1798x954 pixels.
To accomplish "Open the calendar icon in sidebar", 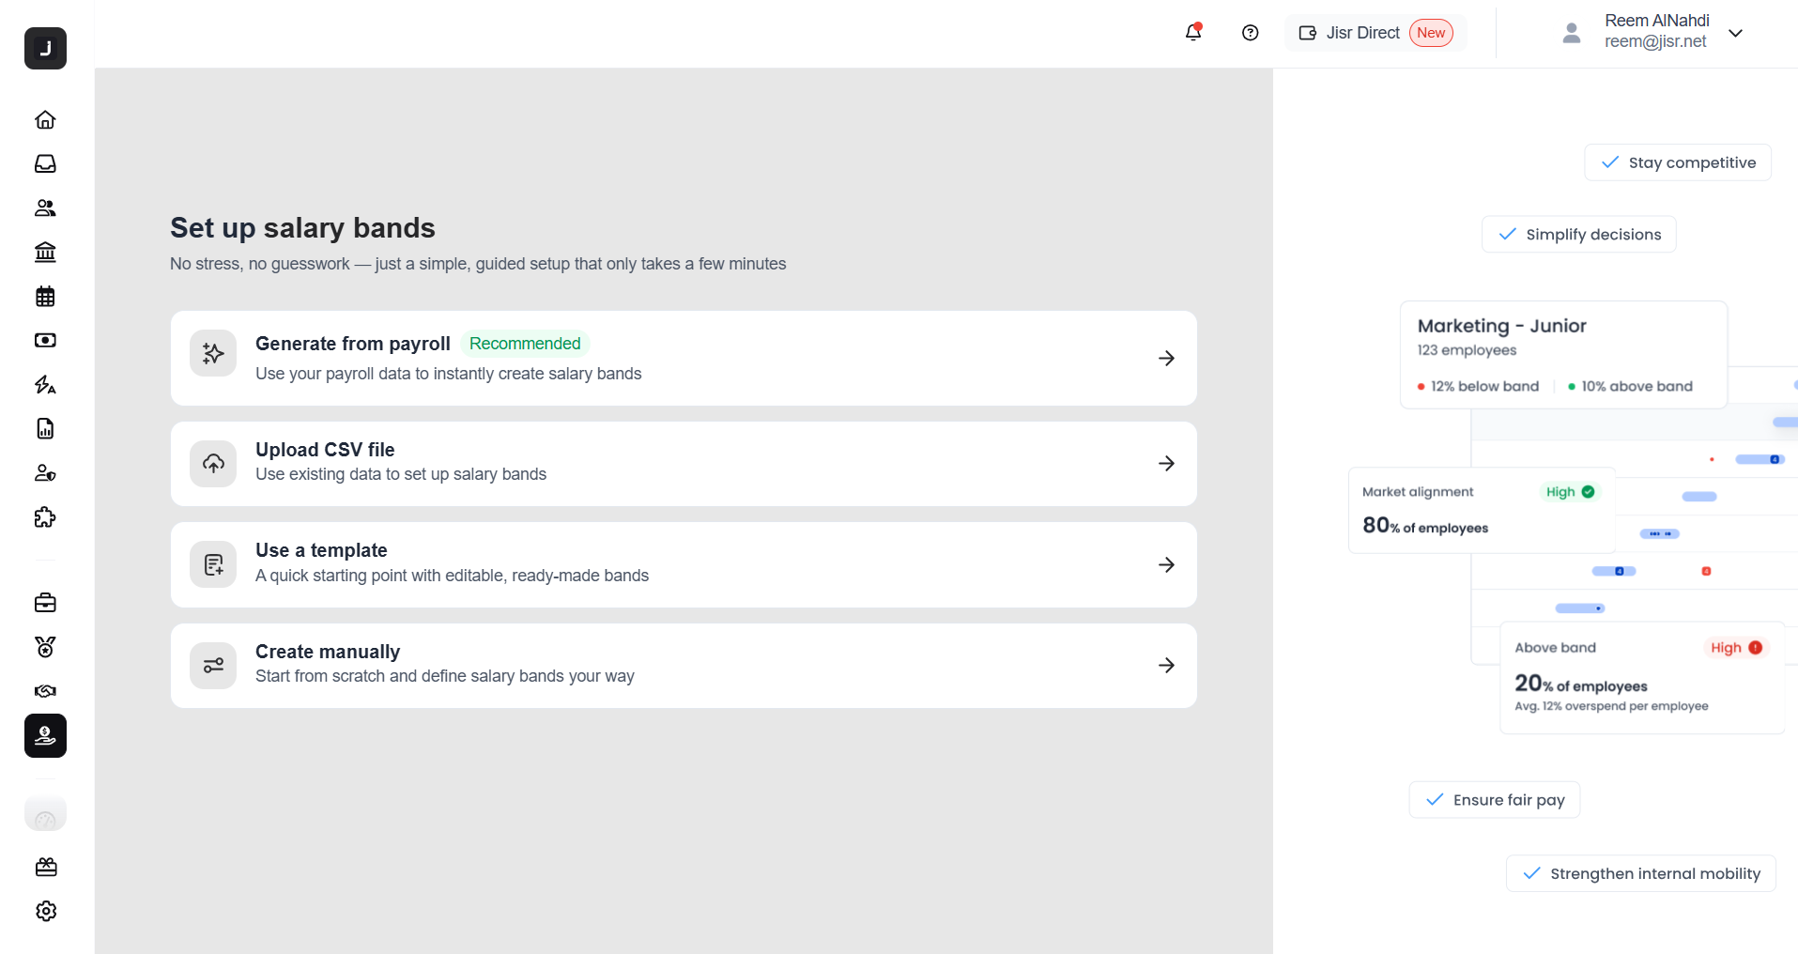I will click(x=45, y=297).
